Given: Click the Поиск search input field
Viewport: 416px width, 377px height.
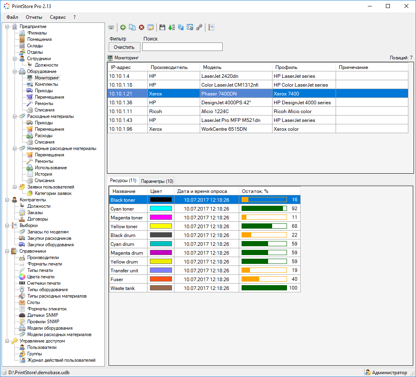Looking at the screenshot, I should (182, 47).
